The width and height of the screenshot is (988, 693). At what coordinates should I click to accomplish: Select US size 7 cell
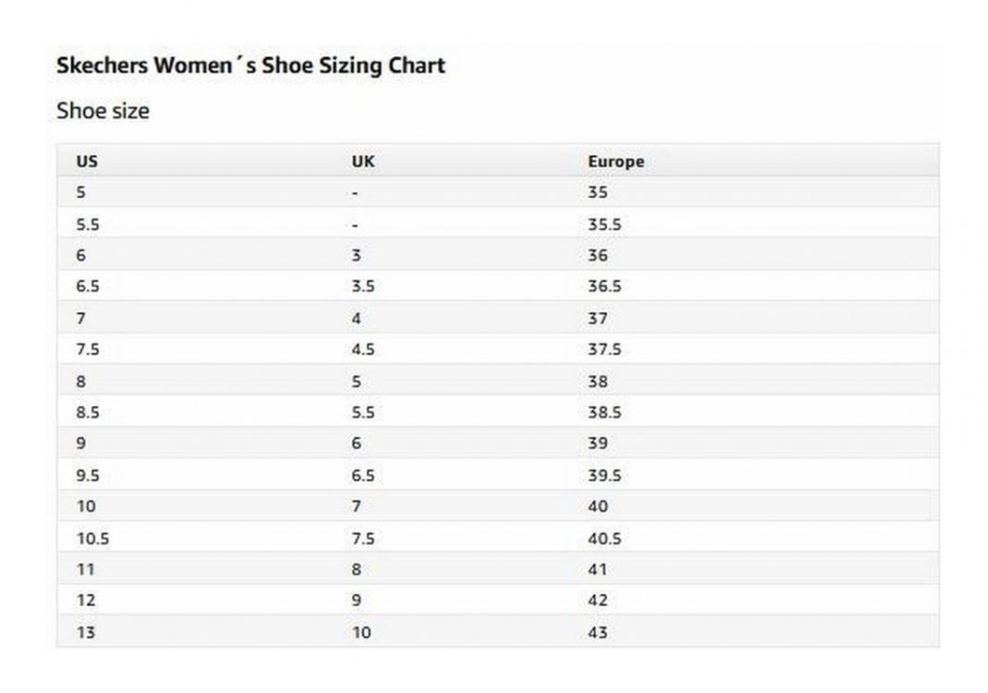81,319
